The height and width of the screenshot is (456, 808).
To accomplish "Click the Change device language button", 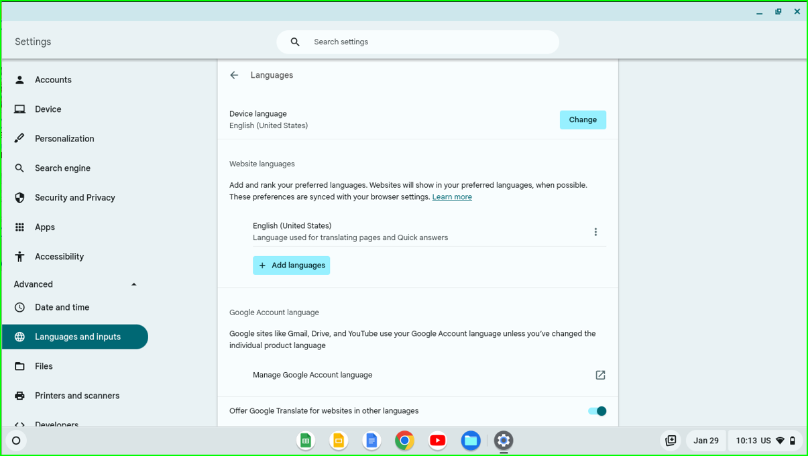I will [582, 120].
